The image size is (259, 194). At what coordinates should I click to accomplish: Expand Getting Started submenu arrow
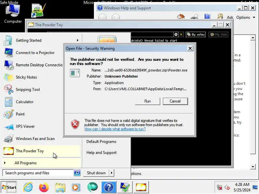[x=78, y=40]
